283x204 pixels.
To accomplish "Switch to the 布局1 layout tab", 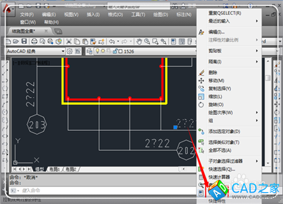I will coord(54,169).
